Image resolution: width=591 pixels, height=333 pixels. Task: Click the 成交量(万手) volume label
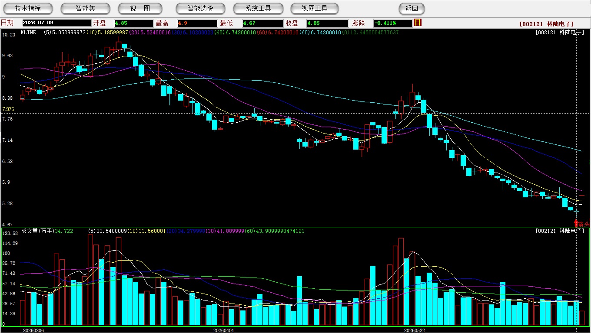37,231
